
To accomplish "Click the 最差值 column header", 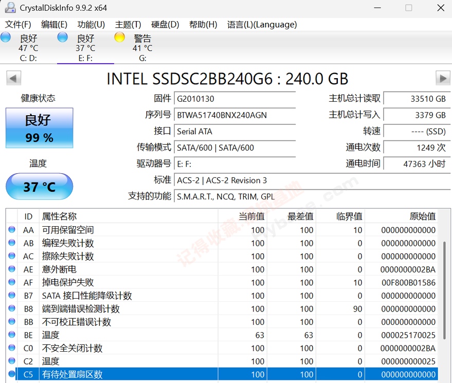I will click(292, 216).
